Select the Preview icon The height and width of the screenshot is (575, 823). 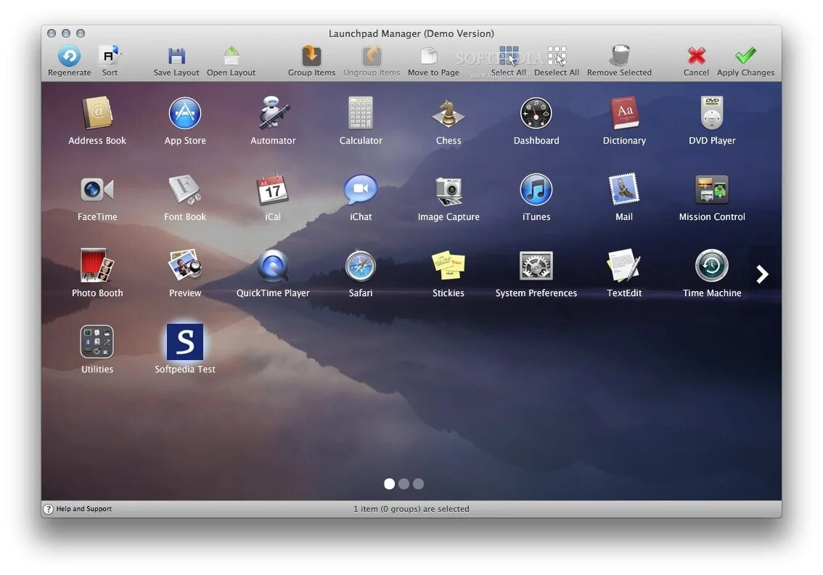(x=185, y=264)
